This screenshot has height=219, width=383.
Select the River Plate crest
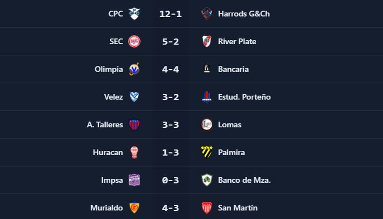tap(206, 41)
